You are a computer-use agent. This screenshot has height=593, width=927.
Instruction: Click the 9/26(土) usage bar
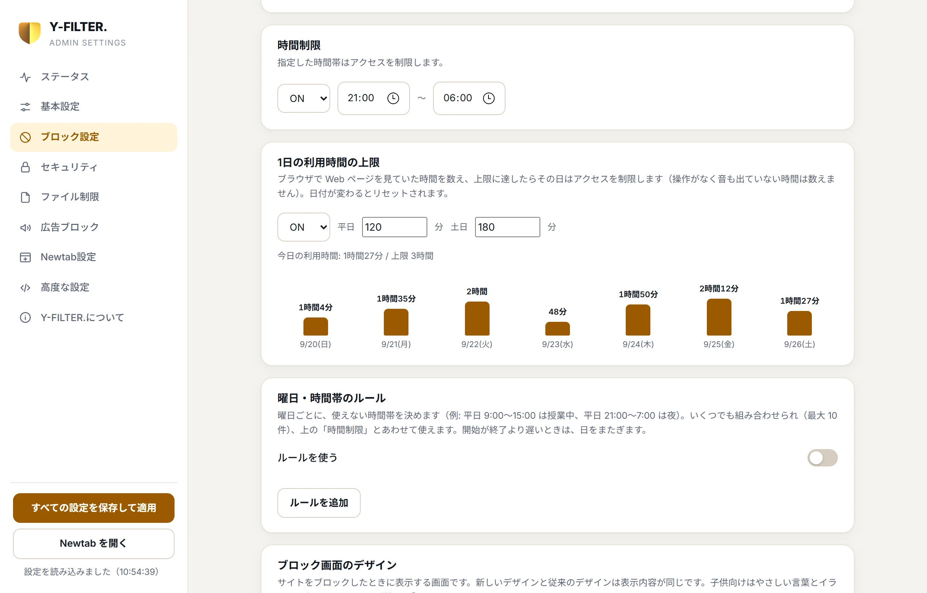pyautogui.click(x=799, y=323)
